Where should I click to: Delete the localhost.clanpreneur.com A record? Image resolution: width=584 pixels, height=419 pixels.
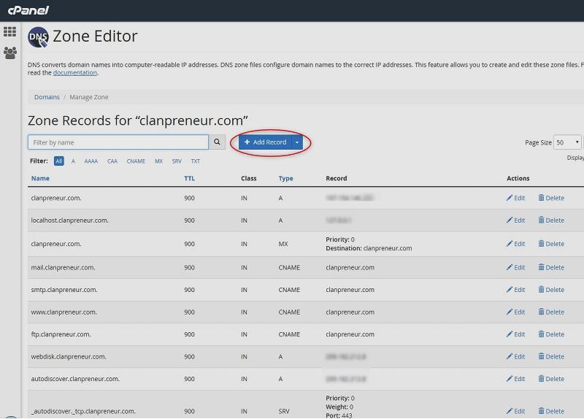[551, 220]
